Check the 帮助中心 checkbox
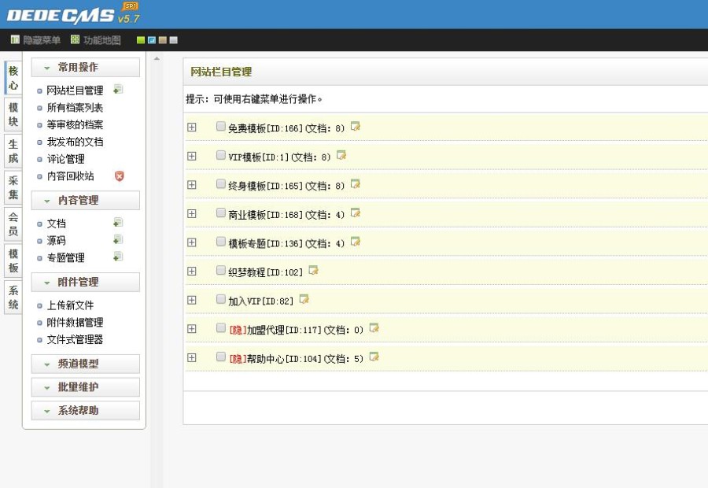Image resolution: width=708 pixels, height=488 pixels. [221, 357]
